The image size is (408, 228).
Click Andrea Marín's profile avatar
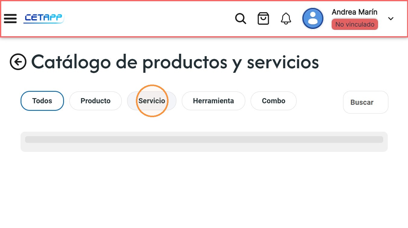point(313,18)
